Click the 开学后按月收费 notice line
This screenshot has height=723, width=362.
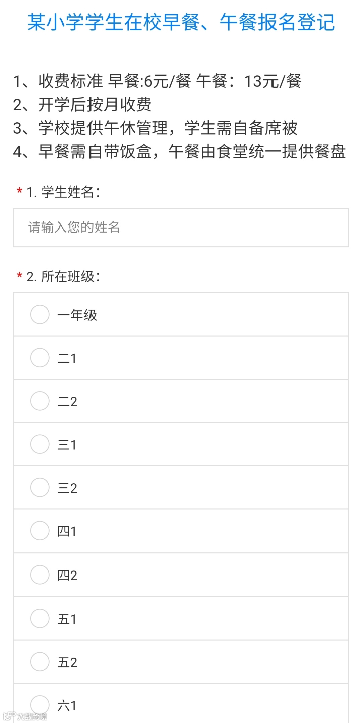[x=82, y=105]
